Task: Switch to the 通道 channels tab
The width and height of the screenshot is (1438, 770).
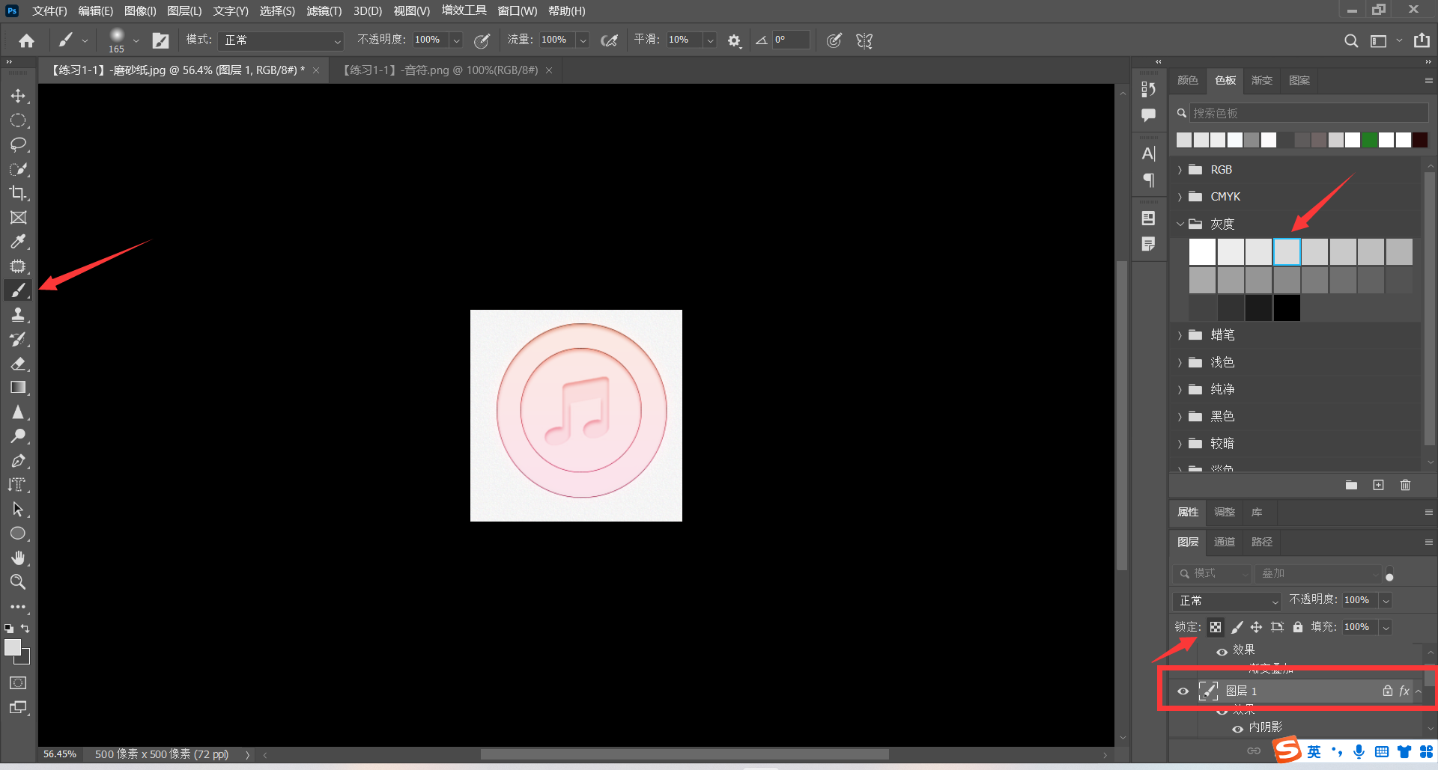Action: [x=1225, y=542]
